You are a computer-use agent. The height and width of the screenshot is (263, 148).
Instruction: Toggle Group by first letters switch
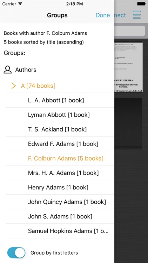pos(16,252)
